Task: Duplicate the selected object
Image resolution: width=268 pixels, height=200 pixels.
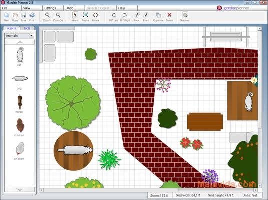Action: tap(158, 17)
